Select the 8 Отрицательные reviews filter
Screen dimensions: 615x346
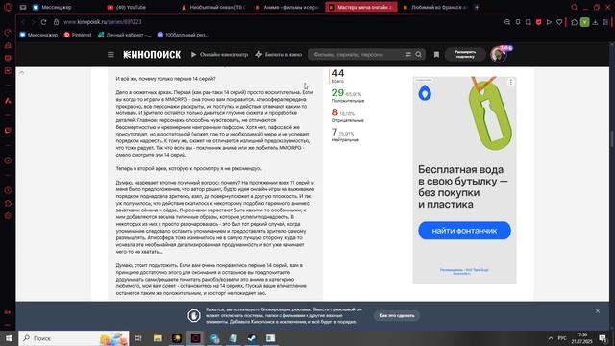(x=348, y=115)
